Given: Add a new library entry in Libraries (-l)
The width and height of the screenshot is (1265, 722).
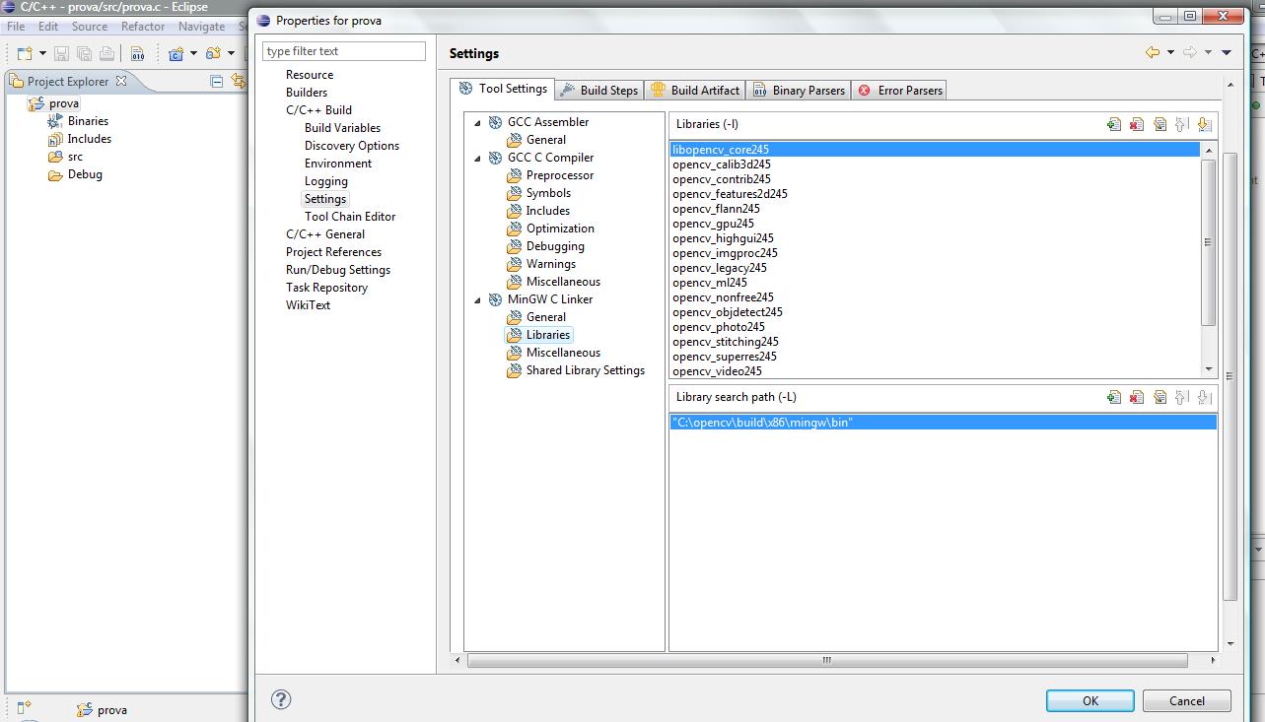Looking at the screenshot, I should click(x=1114, y=124).
